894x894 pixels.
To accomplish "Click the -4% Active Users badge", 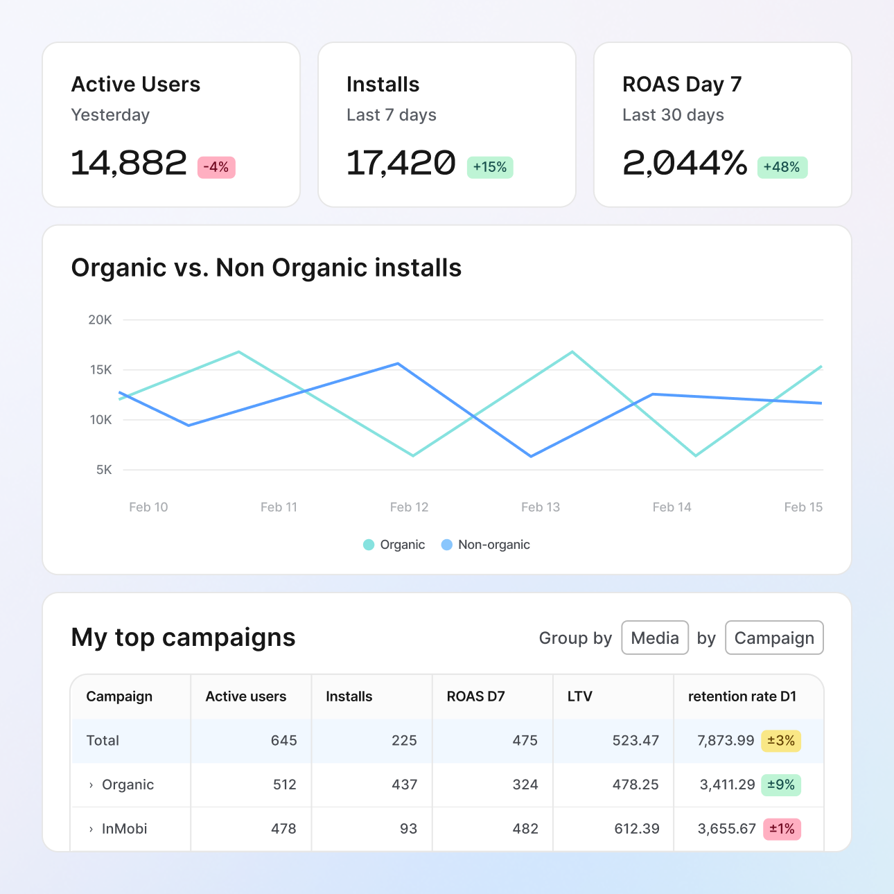I will tap(216, 168).
